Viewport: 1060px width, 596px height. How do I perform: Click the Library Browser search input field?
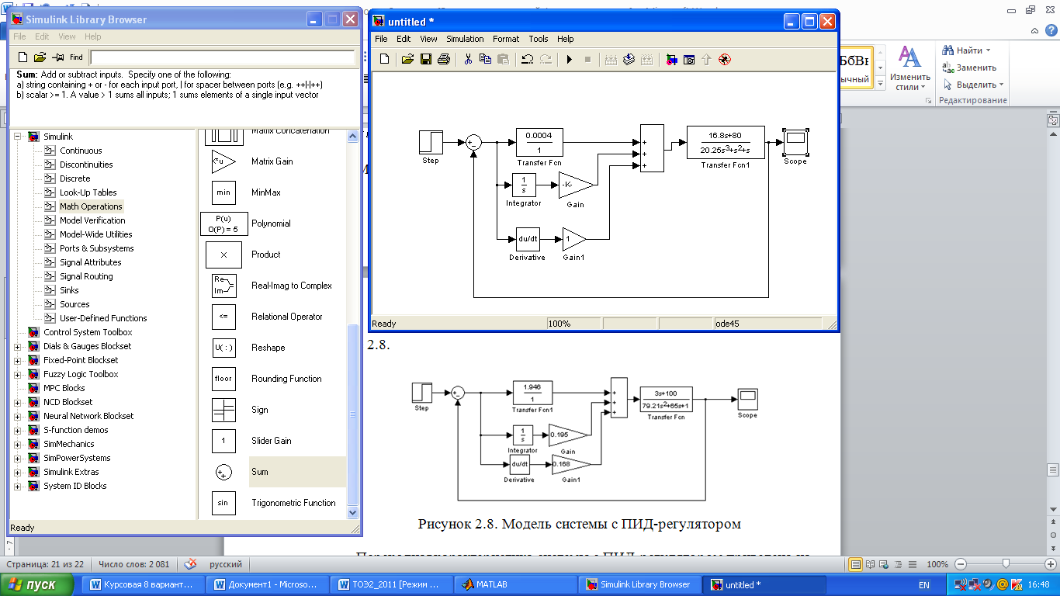coord(222,57)
